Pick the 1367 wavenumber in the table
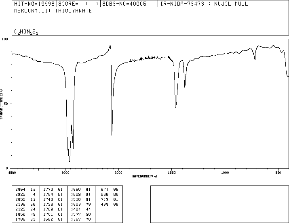This screenshot has width=289, height=223. tap(76, 219)
